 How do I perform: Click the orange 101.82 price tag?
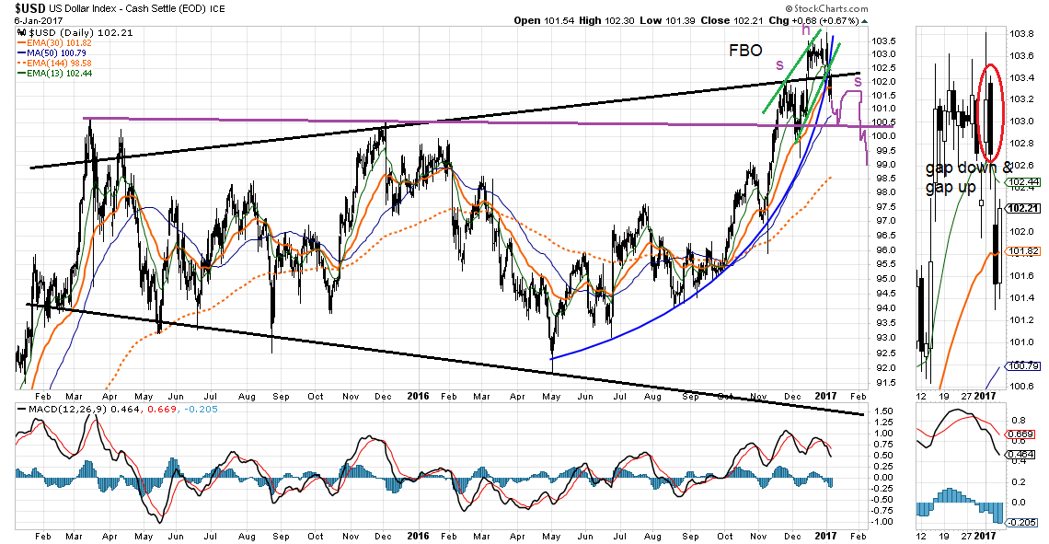[x=1023, y=251]
